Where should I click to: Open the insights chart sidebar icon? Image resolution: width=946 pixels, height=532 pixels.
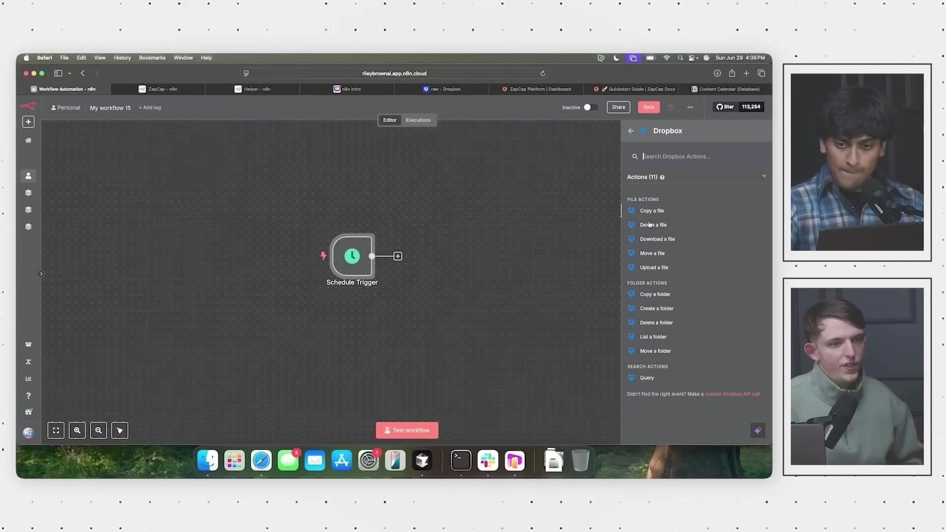28,379
